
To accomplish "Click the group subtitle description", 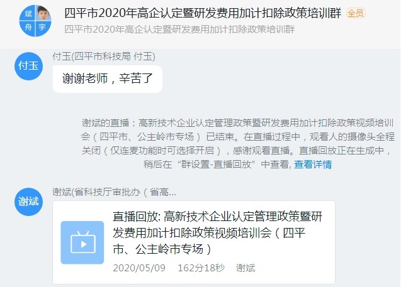I will point(179,30).
